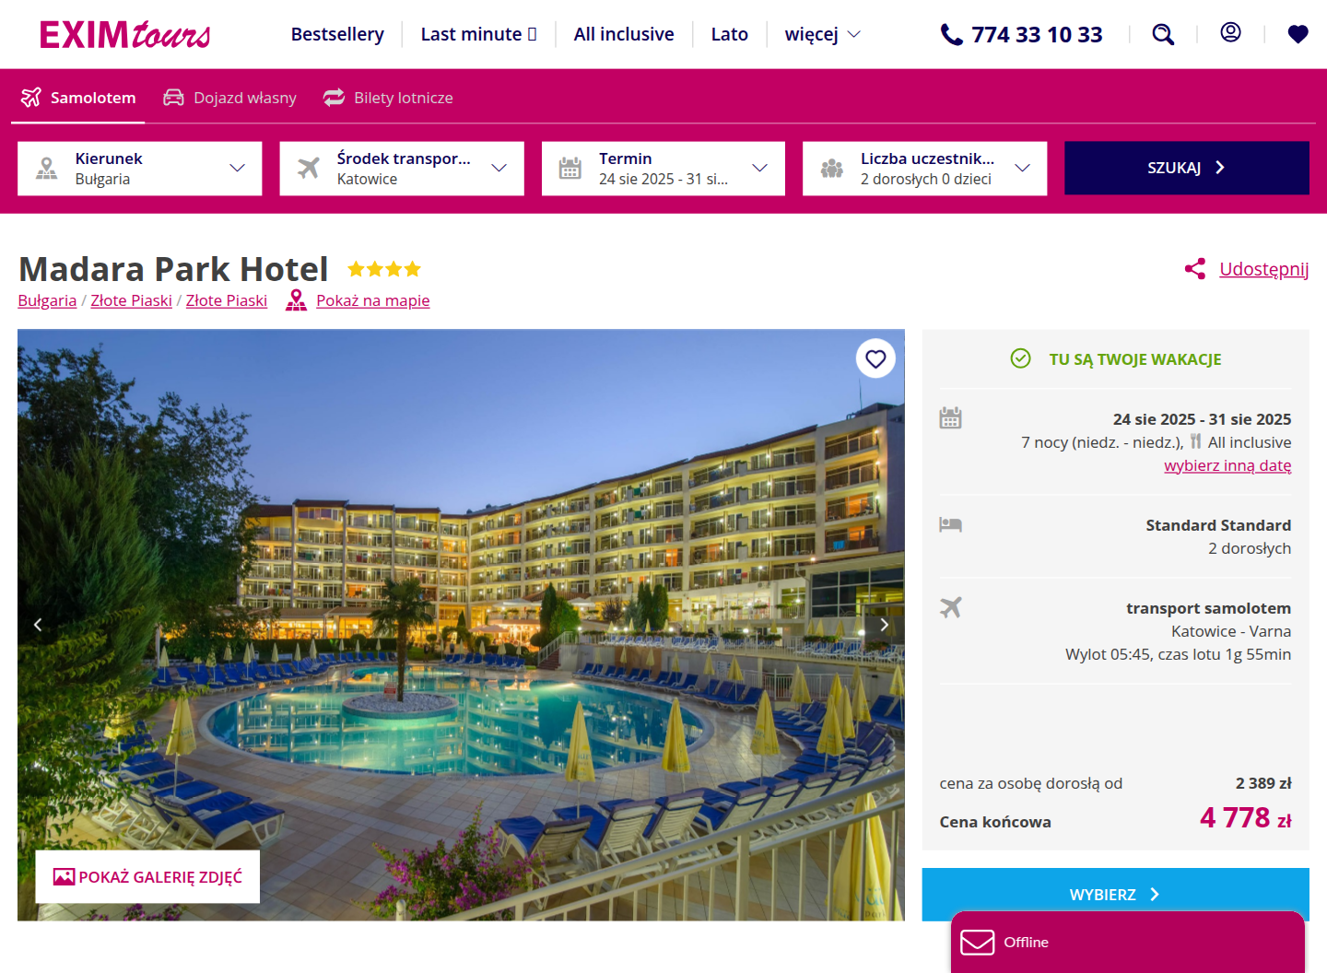Select the Bilety lotnicze tab

click(x=388, y=98)
